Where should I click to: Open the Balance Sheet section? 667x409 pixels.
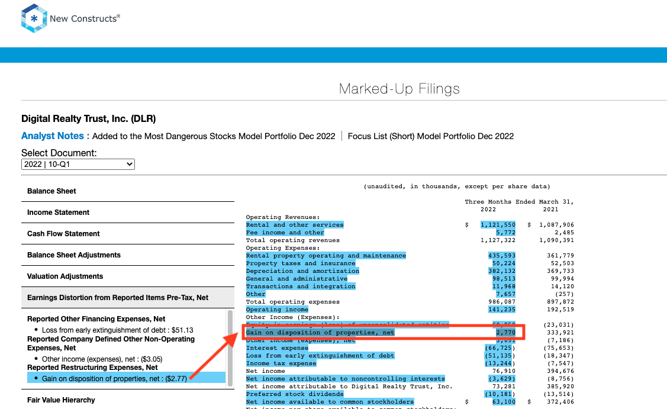tap(128, 191)
